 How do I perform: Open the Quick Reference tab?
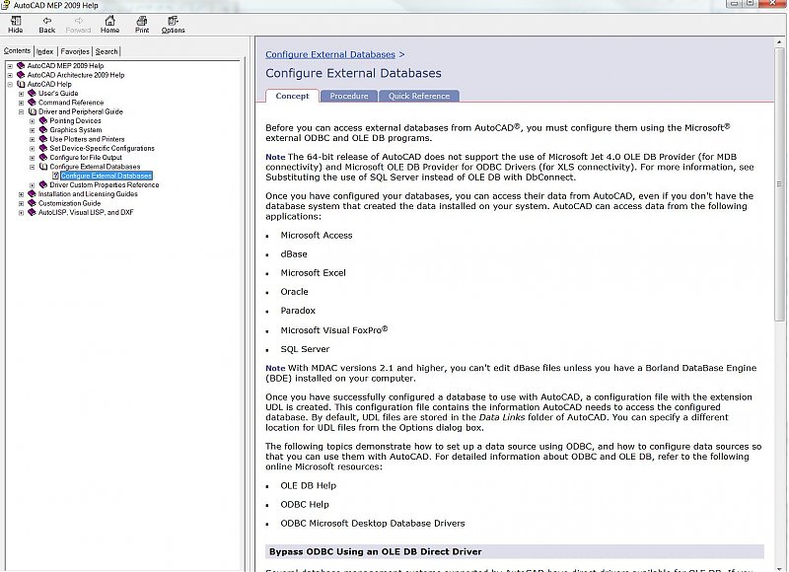point(418,96)
